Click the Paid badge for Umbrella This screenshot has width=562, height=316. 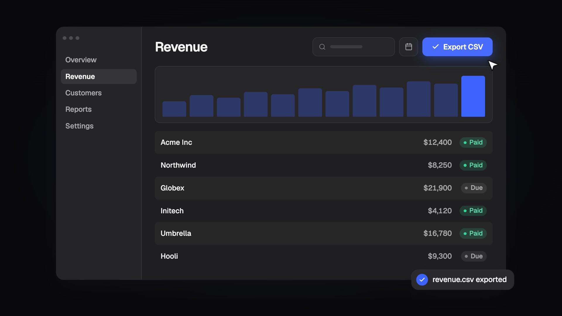click(x=473, y=233)
